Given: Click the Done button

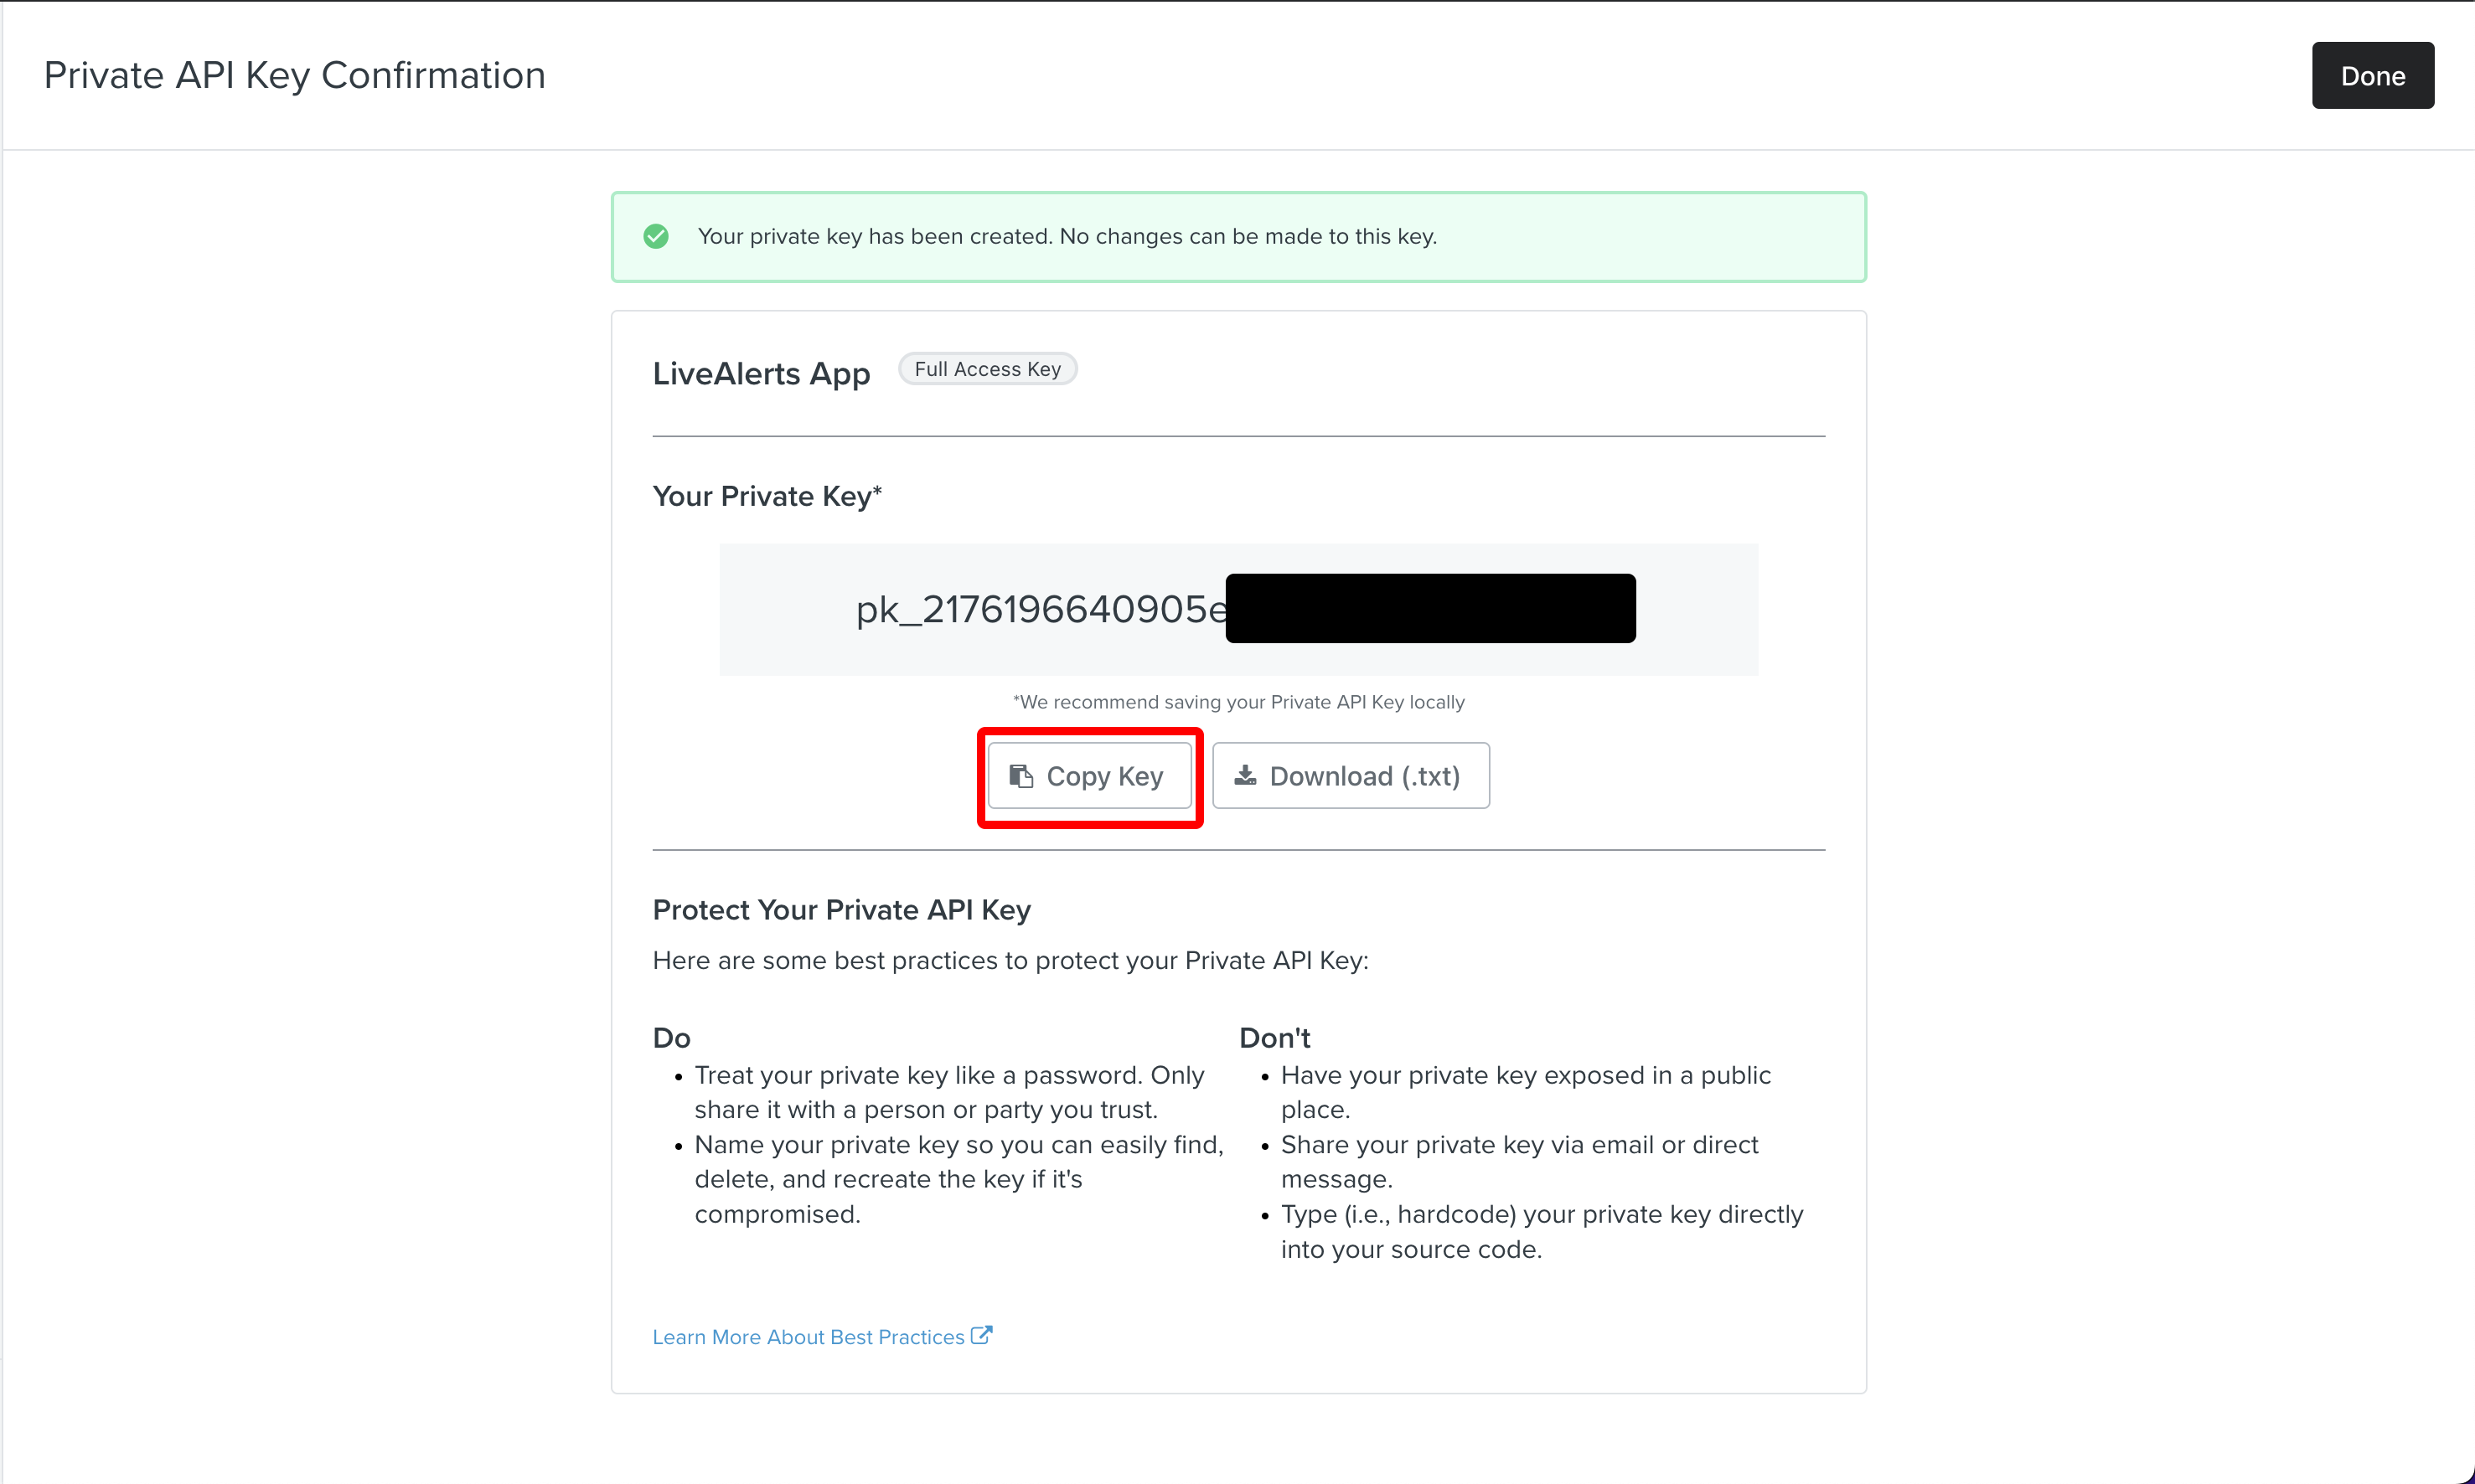Looking at the screenshot, I should coord(2371,76).
